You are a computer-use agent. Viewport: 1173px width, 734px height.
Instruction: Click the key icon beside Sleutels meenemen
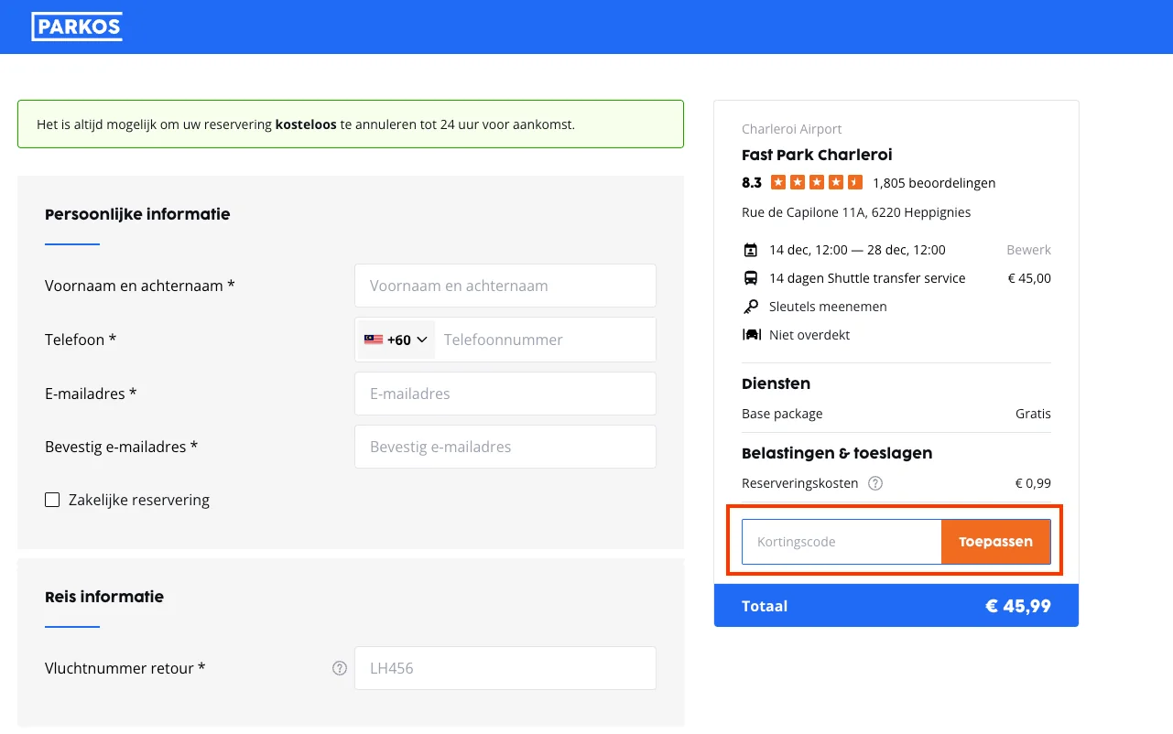[x=751, y=307]
